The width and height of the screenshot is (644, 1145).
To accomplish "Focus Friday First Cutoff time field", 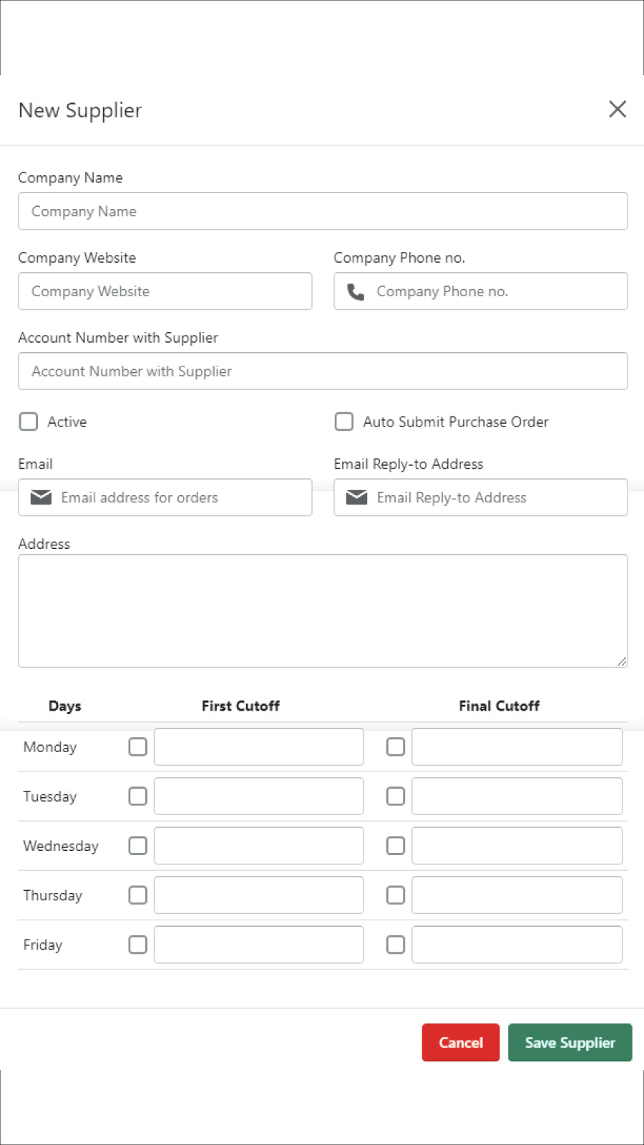I will tap(258, 945).
